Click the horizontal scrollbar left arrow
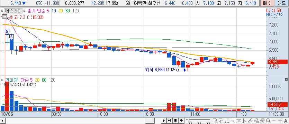This screenshot has height=124, width=289. click(2, 121)
